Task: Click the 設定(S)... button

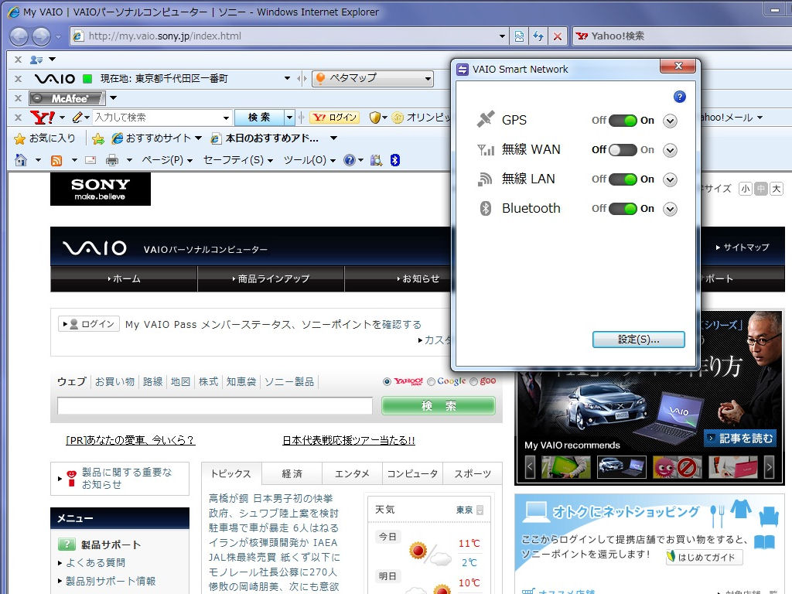Action: coord(638,340)
